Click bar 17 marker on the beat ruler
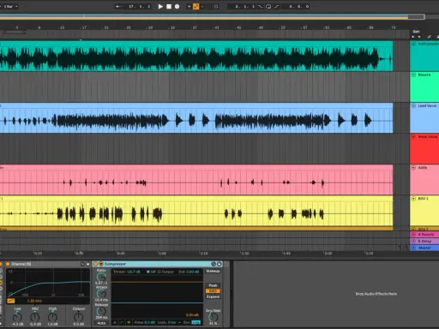 84,27
